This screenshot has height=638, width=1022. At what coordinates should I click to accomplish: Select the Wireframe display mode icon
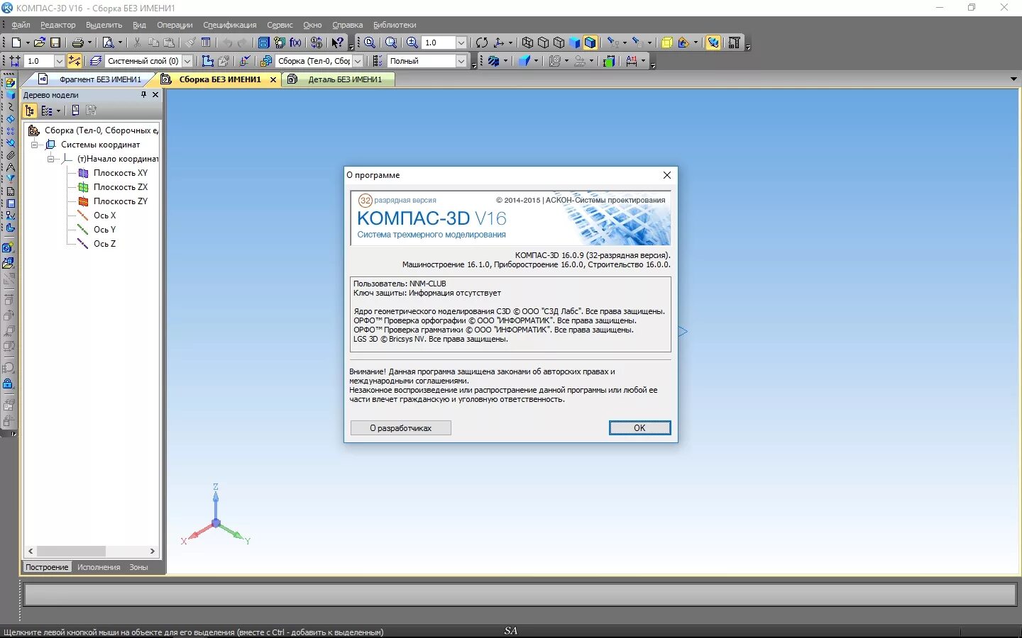pos(527,43)
